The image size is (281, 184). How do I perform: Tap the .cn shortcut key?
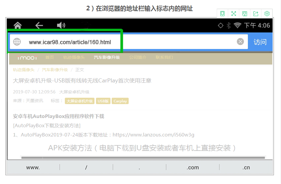pyautogui.click(x=246, y=168)
